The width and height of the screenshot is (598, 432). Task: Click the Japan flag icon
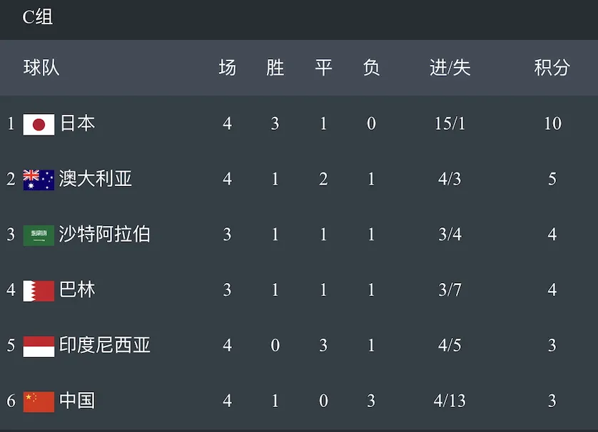(x=39, y=124)
